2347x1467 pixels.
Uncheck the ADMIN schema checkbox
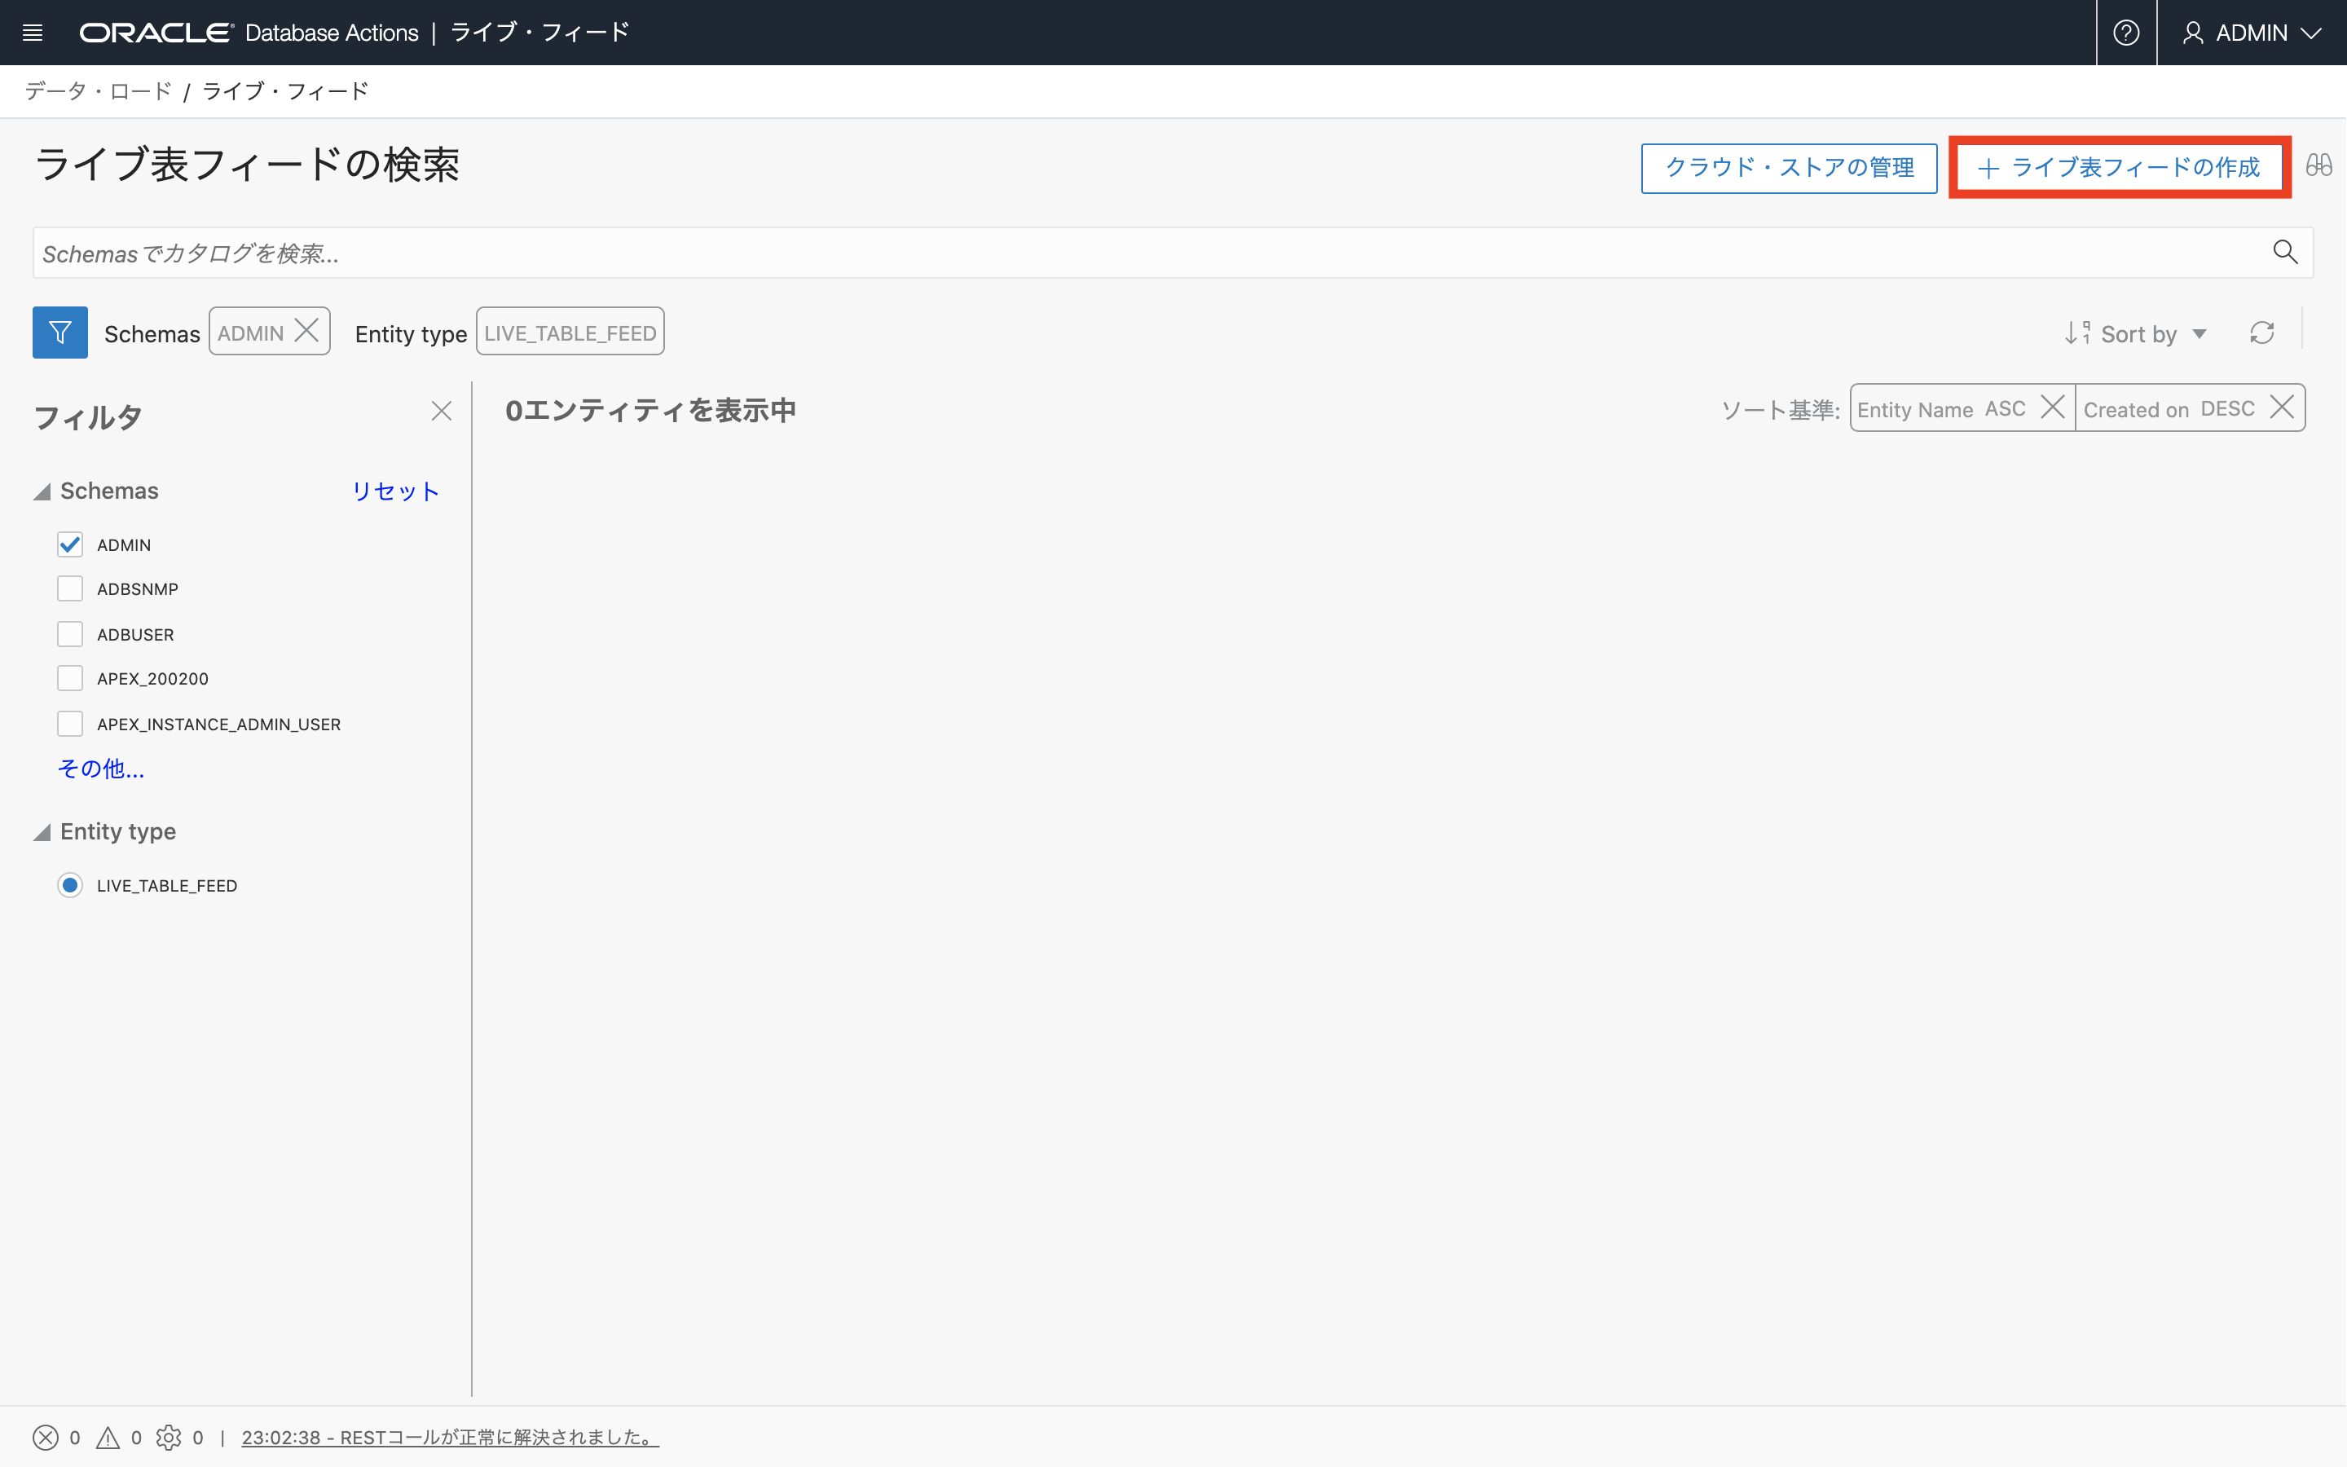[70, 544]
